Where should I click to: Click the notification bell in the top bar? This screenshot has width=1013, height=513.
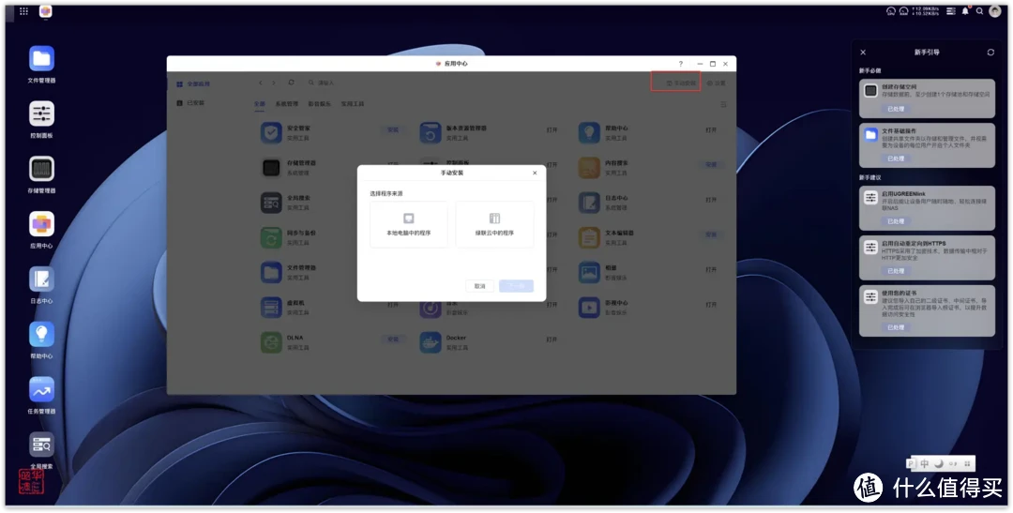(964, 11)
